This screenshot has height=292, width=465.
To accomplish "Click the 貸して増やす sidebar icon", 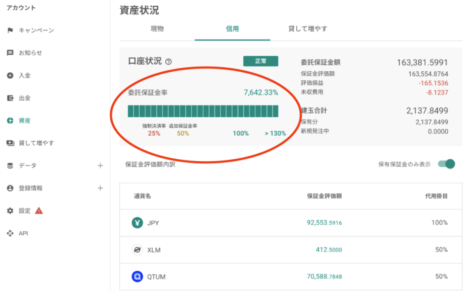I will 10,143.
